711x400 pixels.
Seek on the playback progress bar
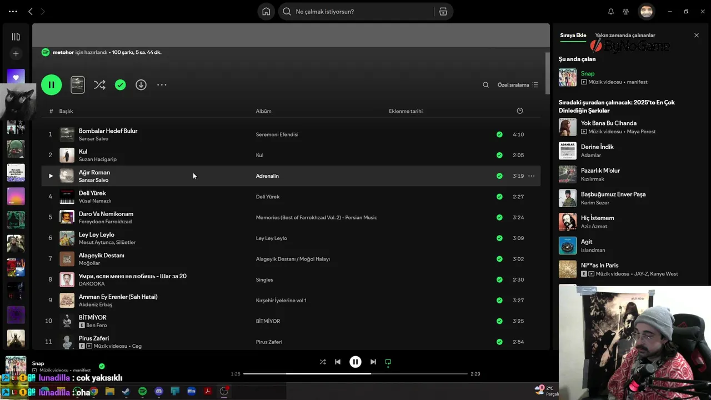(355, 374)
